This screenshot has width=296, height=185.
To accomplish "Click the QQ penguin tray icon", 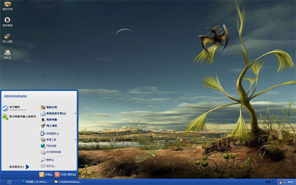I will 281,182.
